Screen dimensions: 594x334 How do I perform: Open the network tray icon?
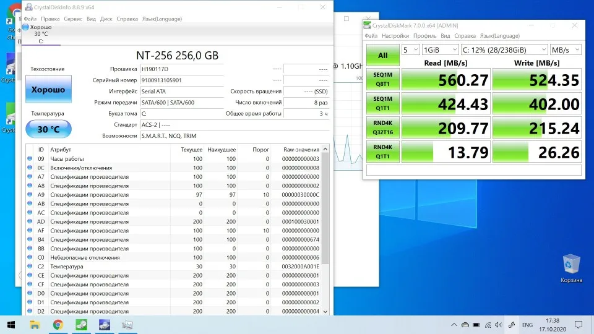488,325
